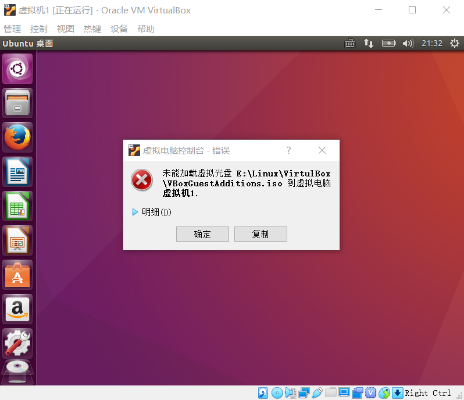Click the 确定 button in the error dialog
The height and width of the screenshot is (400, 464).
click(x=202, y=234)
